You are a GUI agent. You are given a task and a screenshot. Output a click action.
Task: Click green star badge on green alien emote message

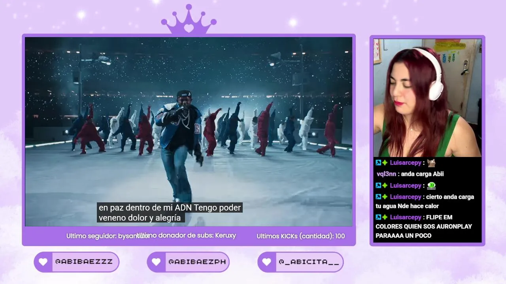tap(385, 185)
